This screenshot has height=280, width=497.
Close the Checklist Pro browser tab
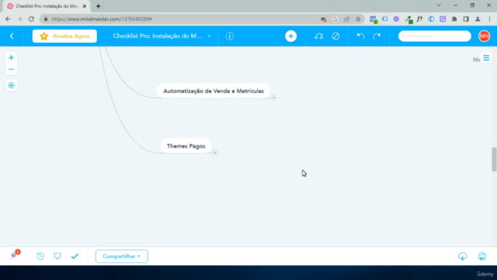(x=85, y=6)
